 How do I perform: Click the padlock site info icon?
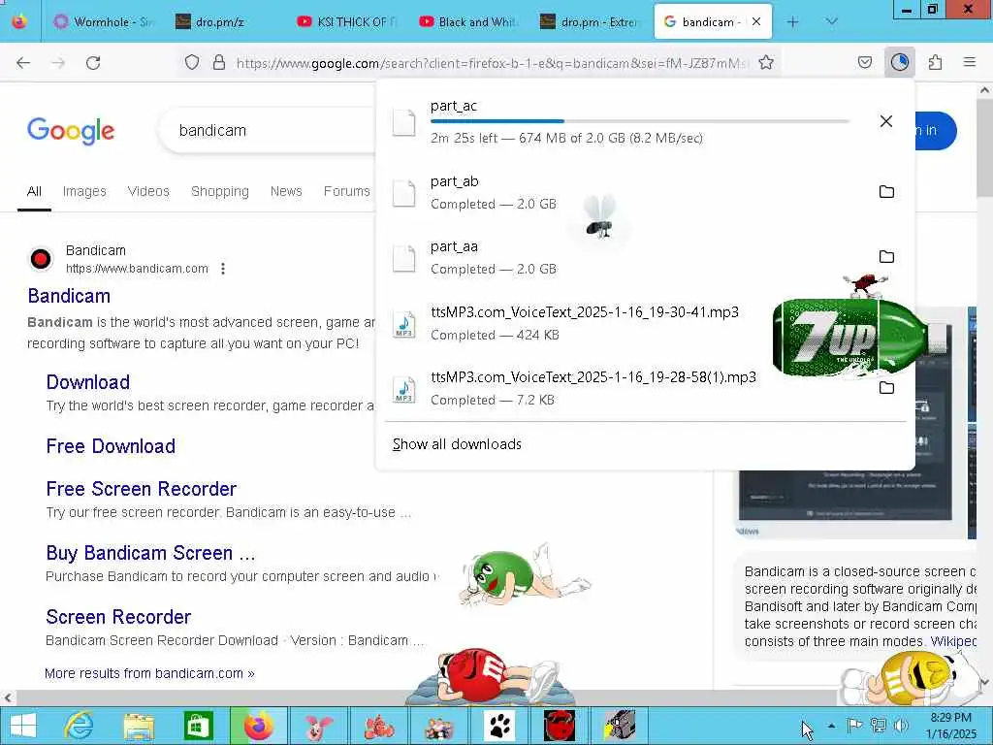[x=219, y=62]
